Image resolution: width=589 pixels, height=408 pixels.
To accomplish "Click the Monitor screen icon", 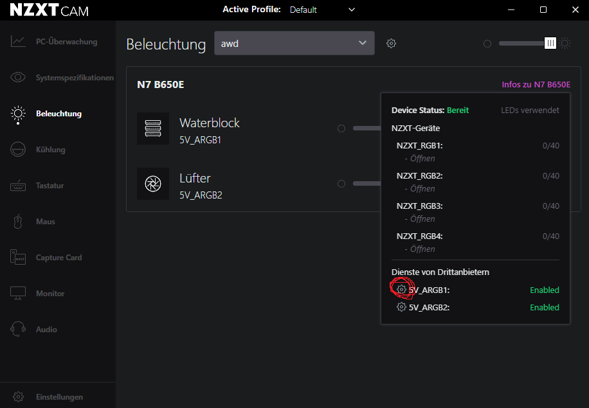I will point(17,293).
